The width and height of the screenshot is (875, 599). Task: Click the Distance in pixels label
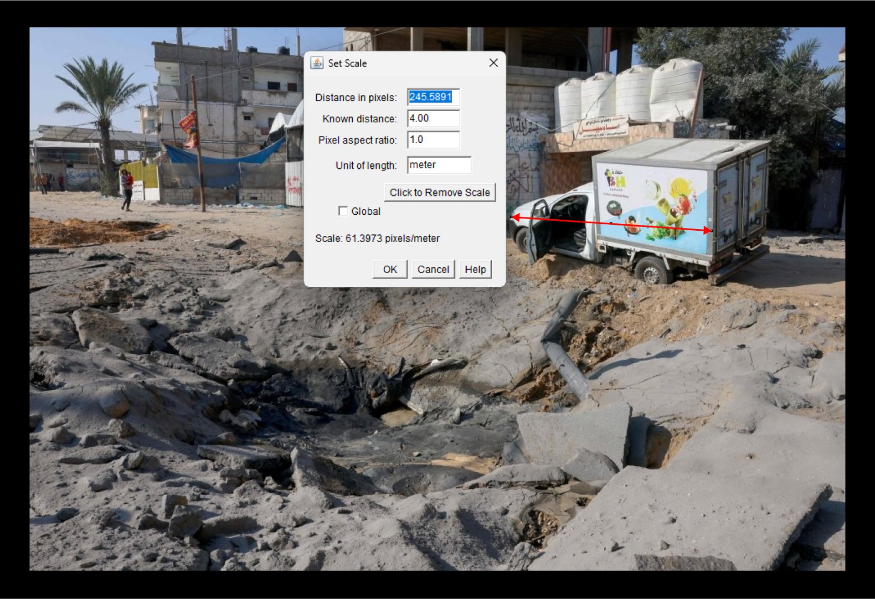click(355, 98)
